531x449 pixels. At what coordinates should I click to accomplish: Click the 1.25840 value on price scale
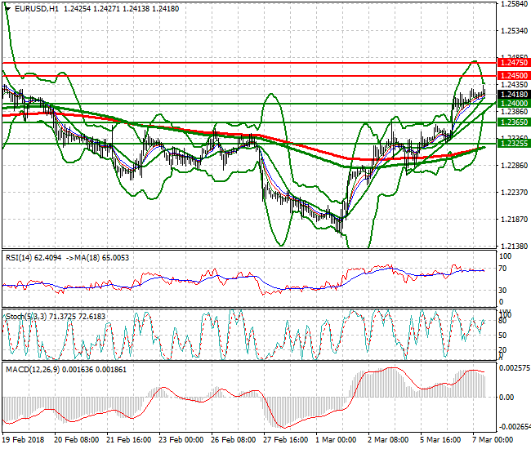[512, 4]
